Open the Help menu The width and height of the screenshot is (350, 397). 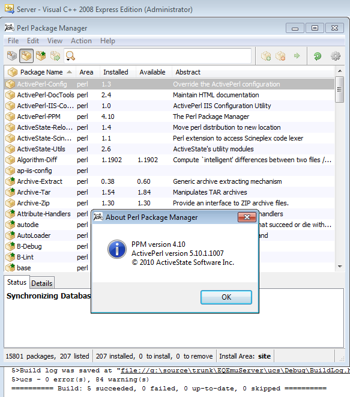point(107,41)
